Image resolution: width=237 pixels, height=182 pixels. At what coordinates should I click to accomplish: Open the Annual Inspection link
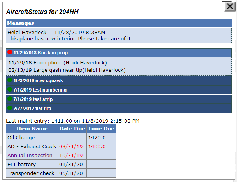[30, 155]
